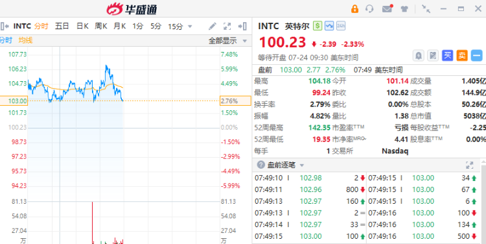Select the 07:49:15 tick with volume 67

click(x=422, y=189)
